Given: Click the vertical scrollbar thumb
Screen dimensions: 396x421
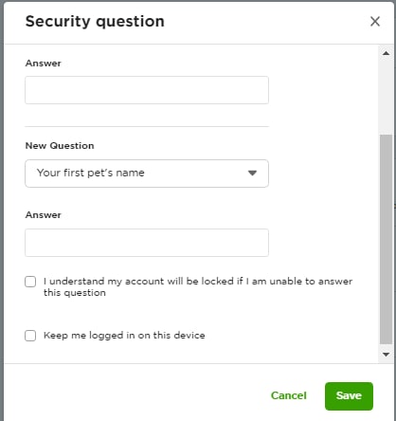Looking at the screenshot, I should [x=386, y=239].
